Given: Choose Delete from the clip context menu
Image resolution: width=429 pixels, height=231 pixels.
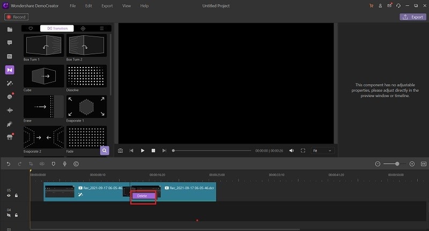Looking at the screenshot, I should point(143,196).
